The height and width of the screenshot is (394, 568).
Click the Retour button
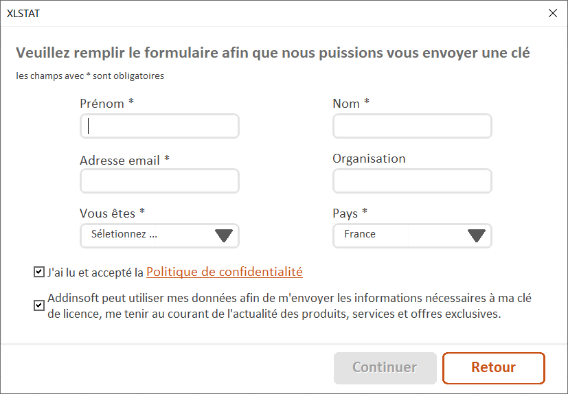(493, 367)
